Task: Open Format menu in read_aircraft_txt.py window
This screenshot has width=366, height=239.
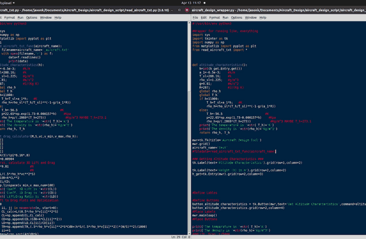Action: pos(10,18)
